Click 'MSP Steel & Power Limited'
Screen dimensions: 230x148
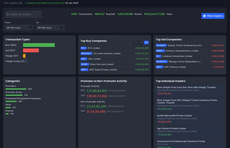[x=103, y=70]
